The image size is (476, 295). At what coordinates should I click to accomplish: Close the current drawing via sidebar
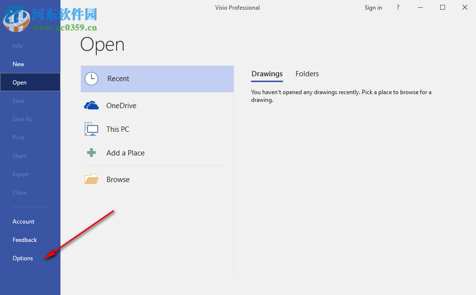(19, 192)
